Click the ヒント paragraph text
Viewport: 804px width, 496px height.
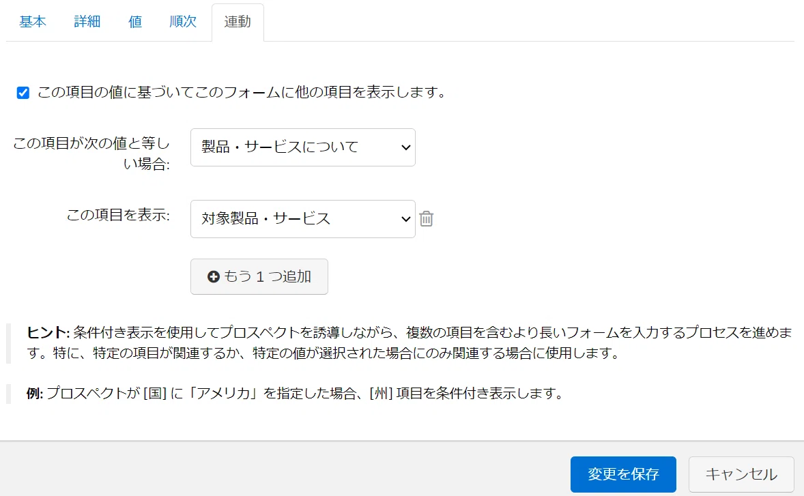(x=410, y=342)
